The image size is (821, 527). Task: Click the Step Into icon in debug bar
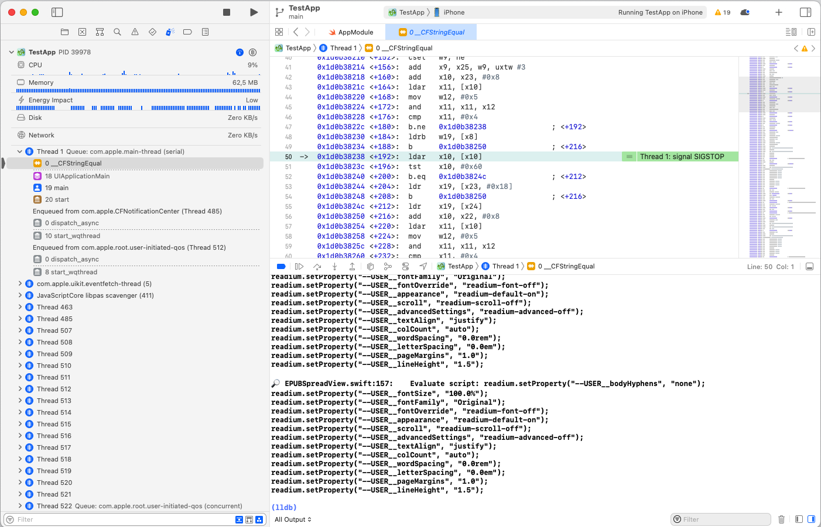[334, 266]
